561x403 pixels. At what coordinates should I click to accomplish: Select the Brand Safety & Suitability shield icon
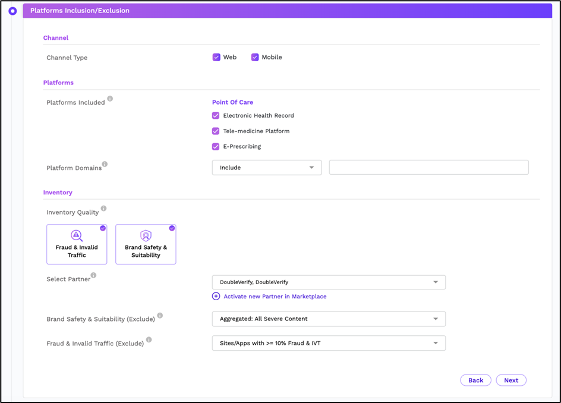tap(146, 236)
